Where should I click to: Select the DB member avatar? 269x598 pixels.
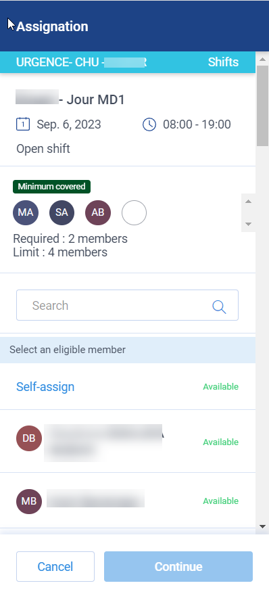[29, 438]
